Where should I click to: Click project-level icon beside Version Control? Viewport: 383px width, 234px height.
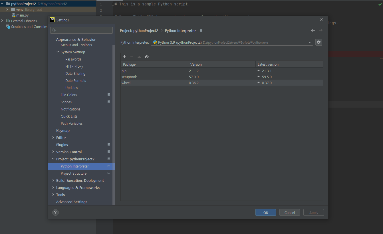pyautogui.click(x=109, y=152)
